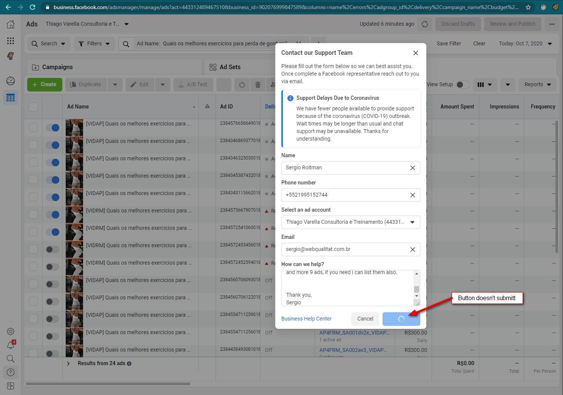The image size is (563, 395).
Task: Switch off the ad with ID 2384346869377018
Action: tap(52, 145)
